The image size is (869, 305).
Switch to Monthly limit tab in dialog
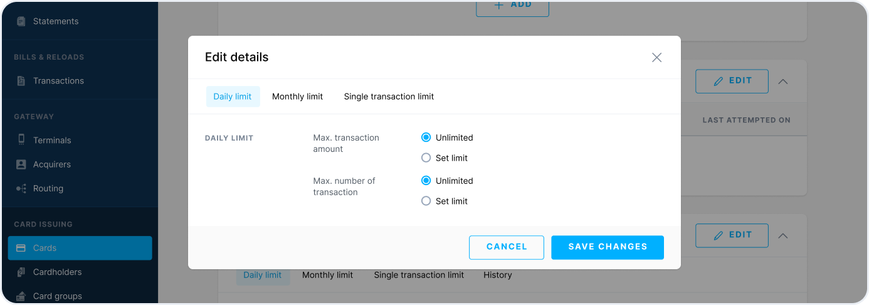(297, 97)
